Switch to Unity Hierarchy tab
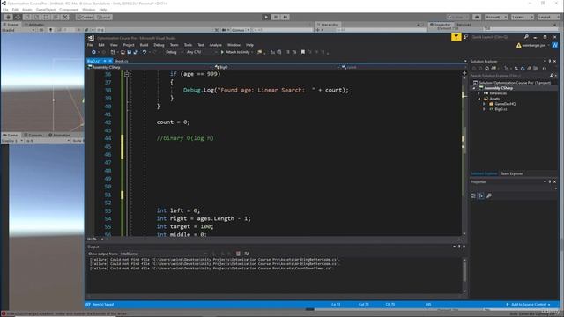Screen dimensions: 564x317 click(328, 25)
